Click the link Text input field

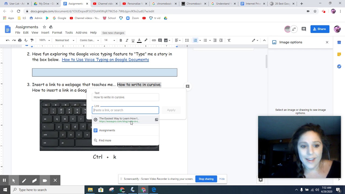point(126,97)
